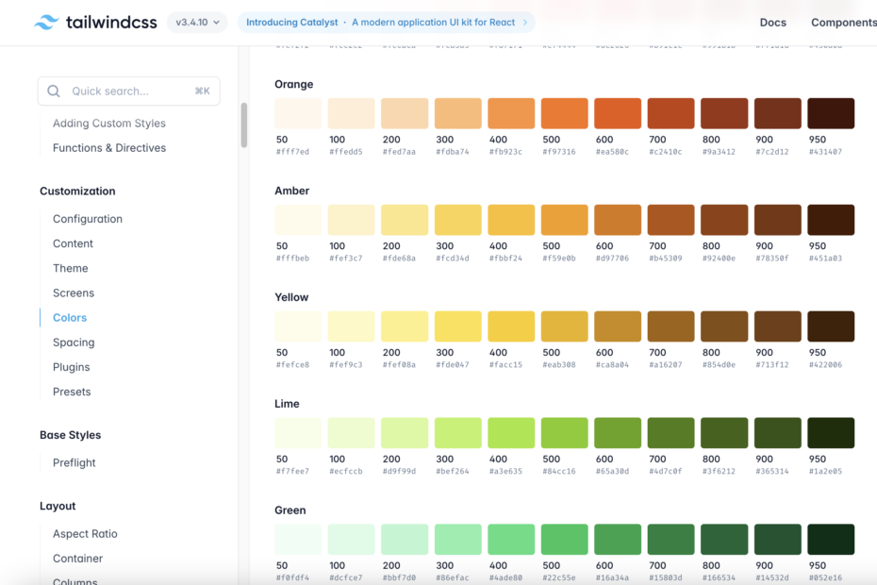This screenshot has width=877, height=585.
Task: Select Configuration in the sidebar
Action: click(x=88, y=219)
